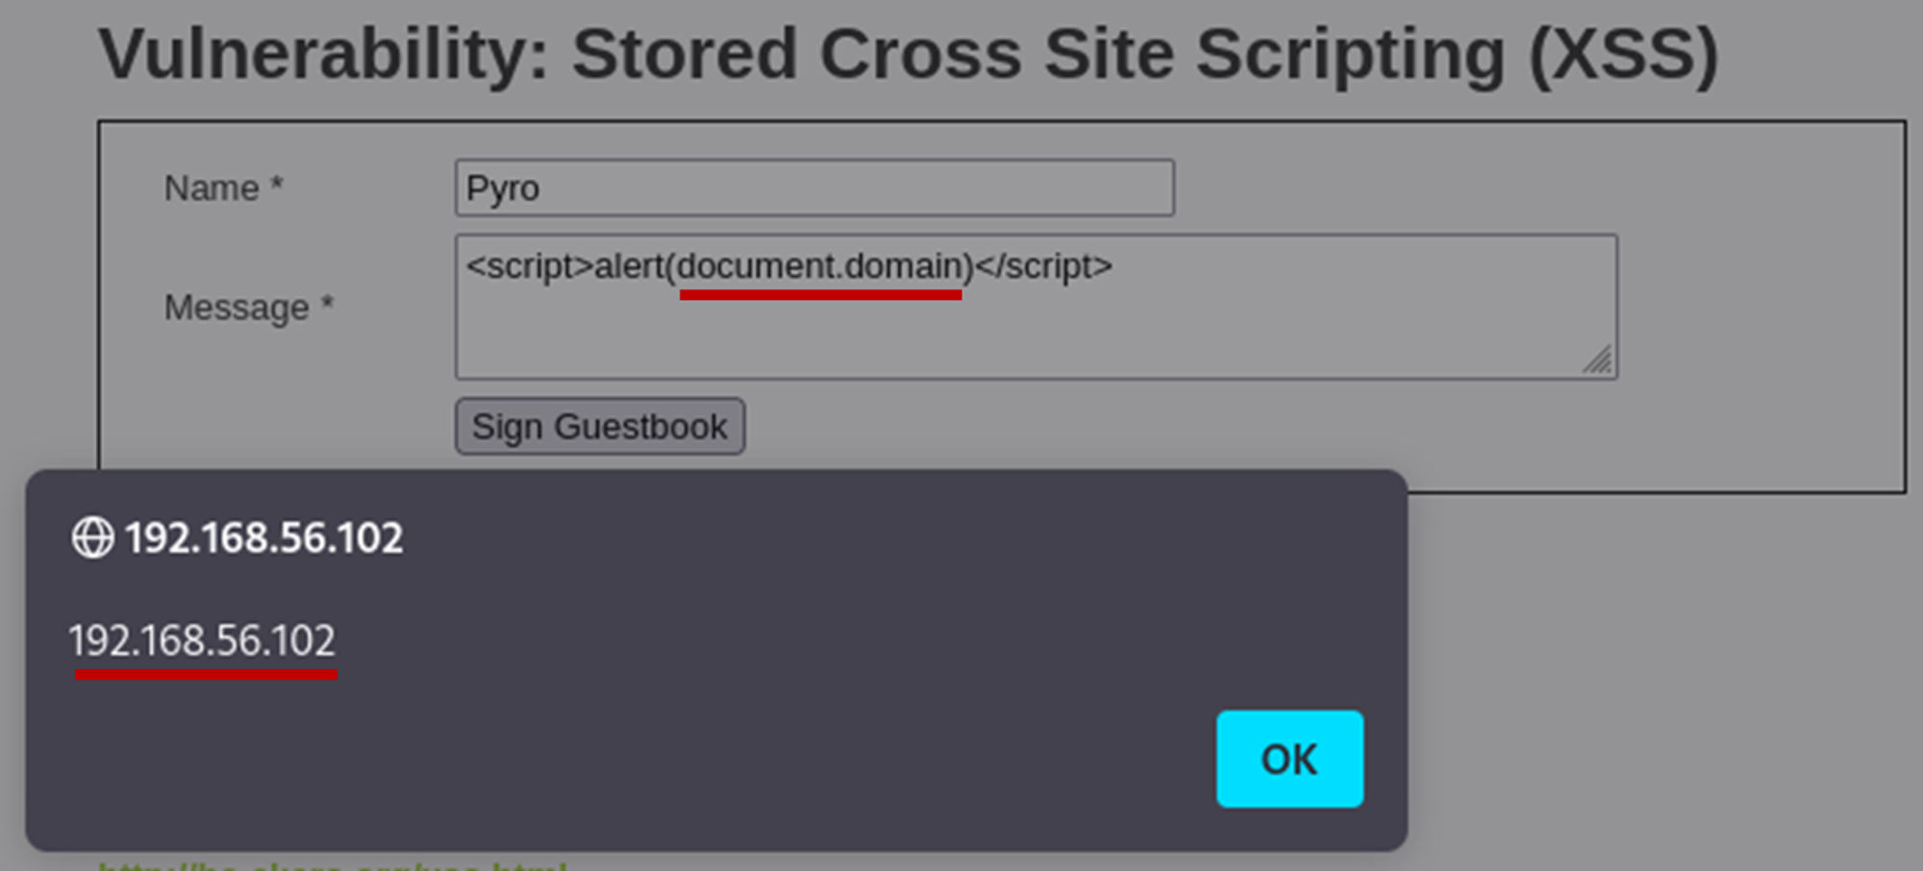Click inside the Message textarea
1923x871 pixels.
click(1036, 307)
